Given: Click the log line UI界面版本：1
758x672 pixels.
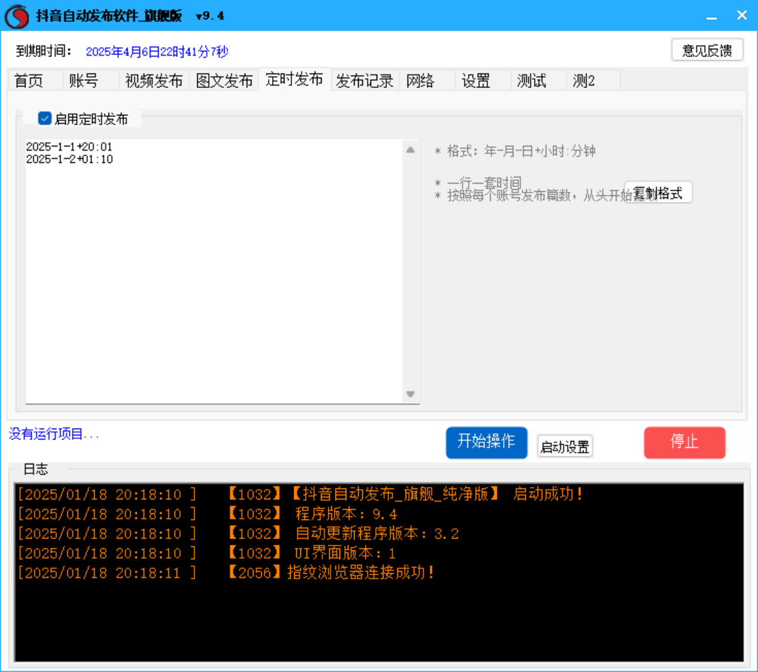Looking at the screenshot, I should (207, 553).
